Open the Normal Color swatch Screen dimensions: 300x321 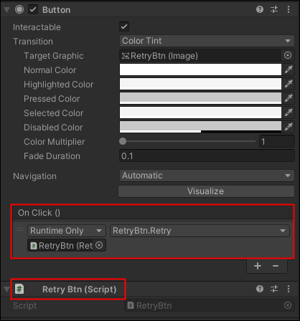[200, 70]
